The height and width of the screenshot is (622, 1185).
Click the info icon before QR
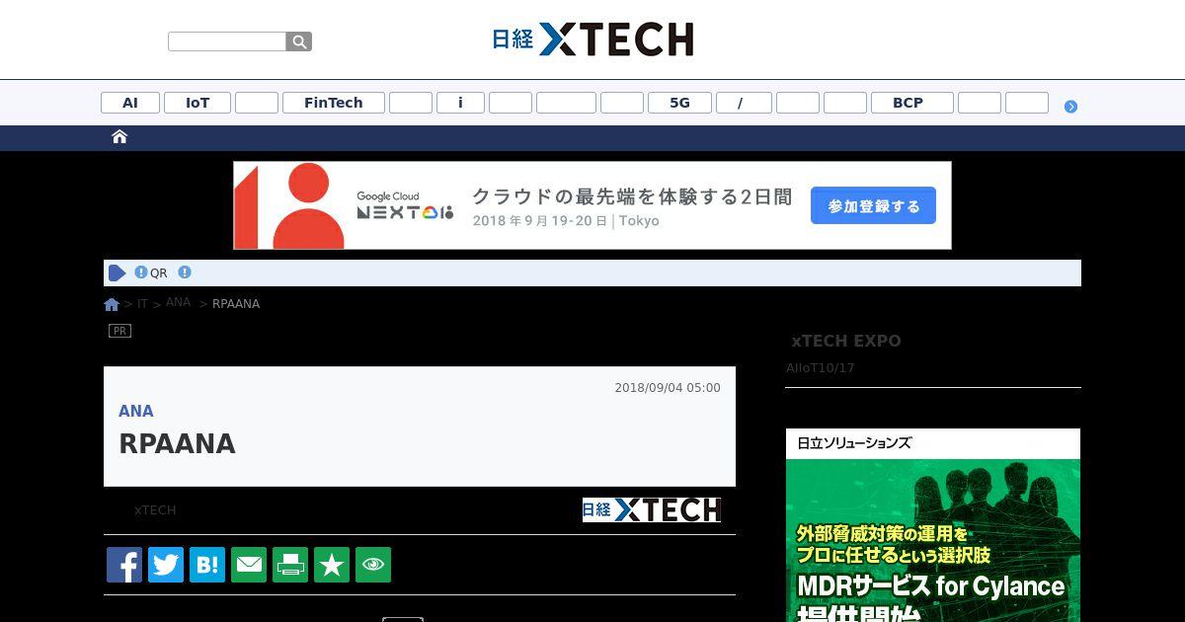(x=141, y=272)
